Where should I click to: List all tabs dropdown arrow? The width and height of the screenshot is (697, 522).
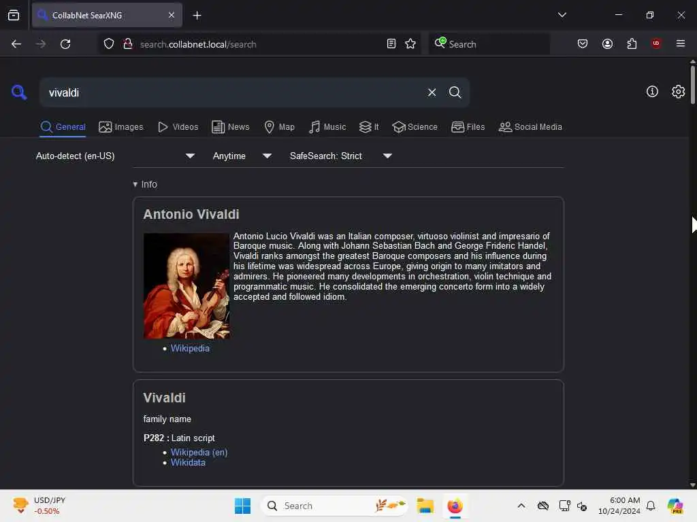click(562, 15)
